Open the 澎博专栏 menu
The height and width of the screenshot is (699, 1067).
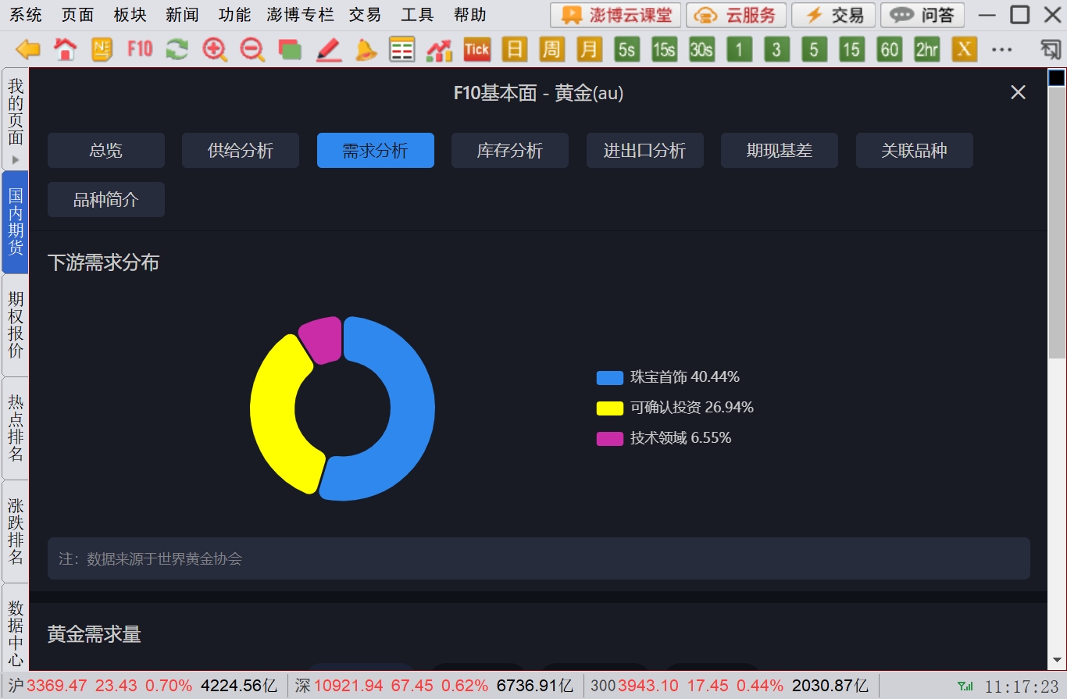300,15
